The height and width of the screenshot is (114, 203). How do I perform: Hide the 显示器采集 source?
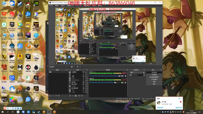click(x=83, y=88)
